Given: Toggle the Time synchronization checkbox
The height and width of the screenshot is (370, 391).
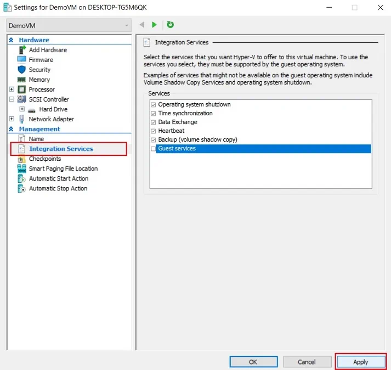Looking at the screenshot, I should coord(154,113).
